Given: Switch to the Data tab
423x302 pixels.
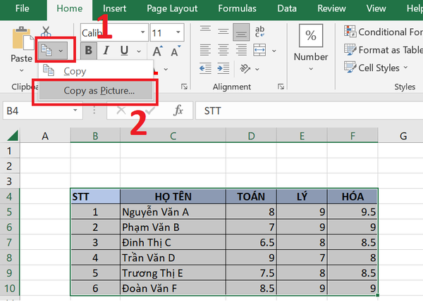Looking at the screenshot, I should [x=287, y=8].
